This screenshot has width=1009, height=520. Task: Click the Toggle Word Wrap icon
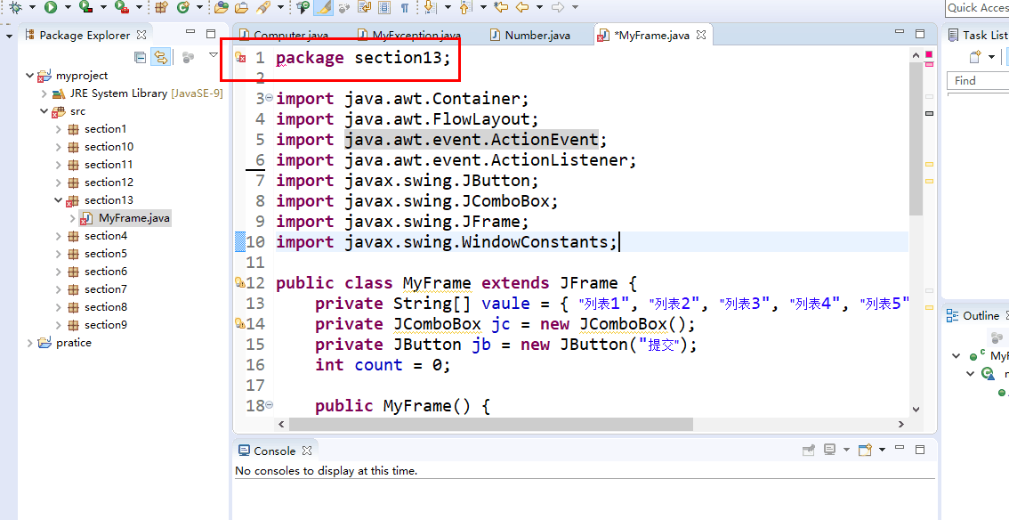point(365,7)
